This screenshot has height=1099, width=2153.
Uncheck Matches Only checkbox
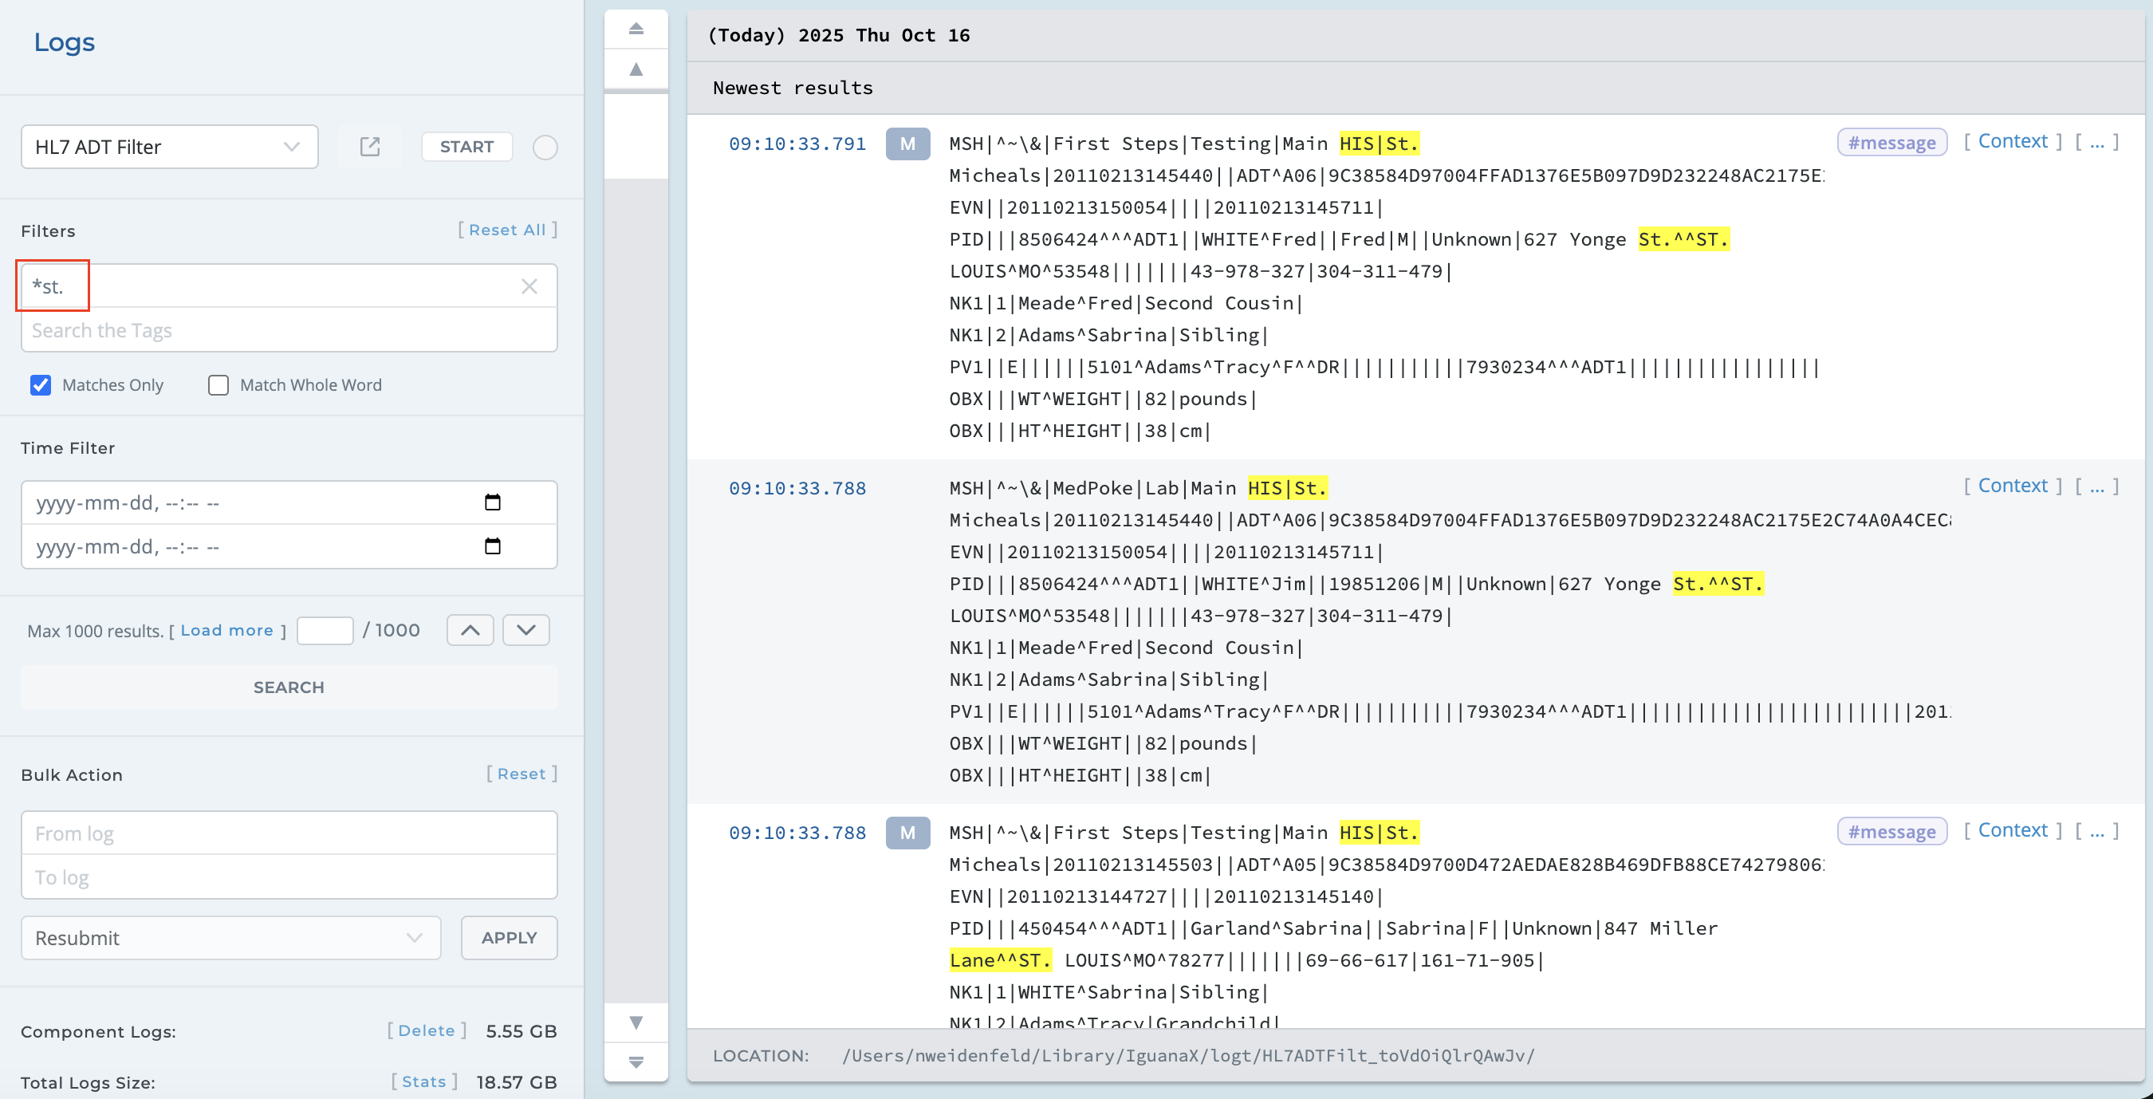pyautogui.click(x=40, y=385)
